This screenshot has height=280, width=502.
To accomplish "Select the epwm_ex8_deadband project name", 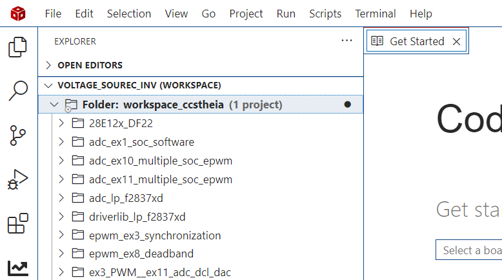I will tap(141, 254).
